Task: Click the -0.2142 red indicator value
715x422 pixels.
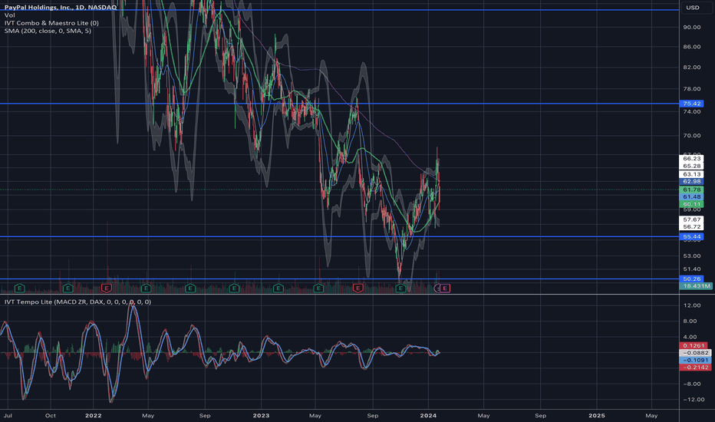Action: coord(695,368)
